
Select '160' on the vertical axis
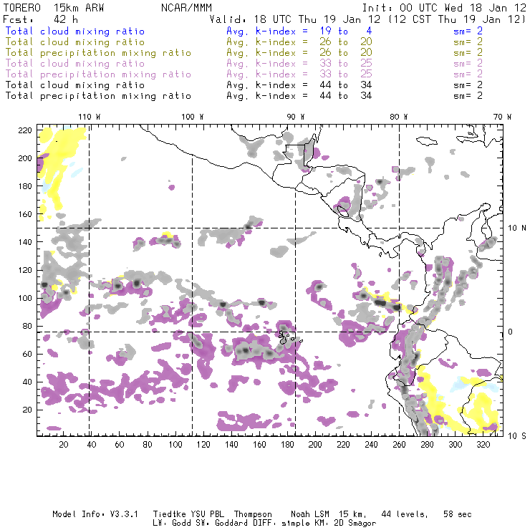click(x=25, y=214)
